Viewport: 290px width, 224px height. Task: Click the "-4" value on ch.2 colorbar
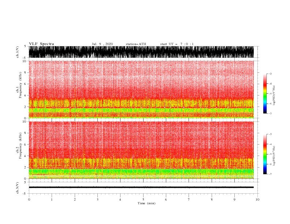(x=270, y=144)
